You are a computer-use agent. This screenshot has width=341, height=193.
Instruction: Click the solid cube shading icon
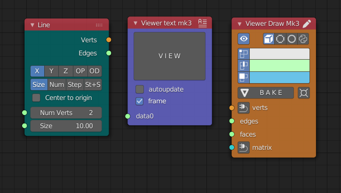click(269, 39)
